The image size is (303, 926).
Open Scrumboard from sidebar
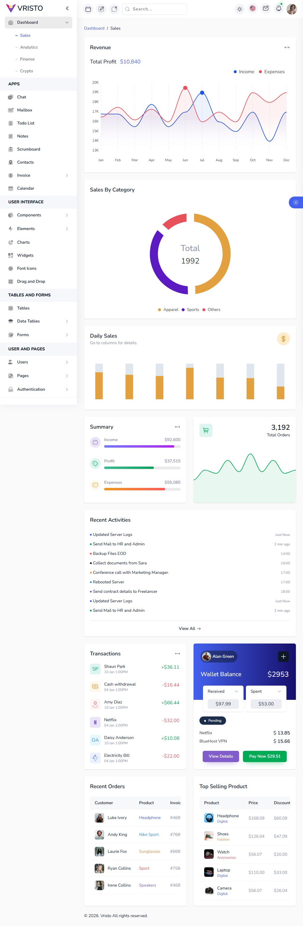pyautogui.click(x=38, y=149)
